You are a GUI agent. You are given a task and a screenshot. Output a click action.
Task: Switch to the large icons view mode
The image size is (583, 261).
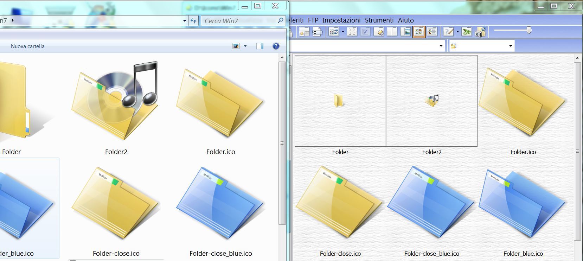click(x=352, y=32)
